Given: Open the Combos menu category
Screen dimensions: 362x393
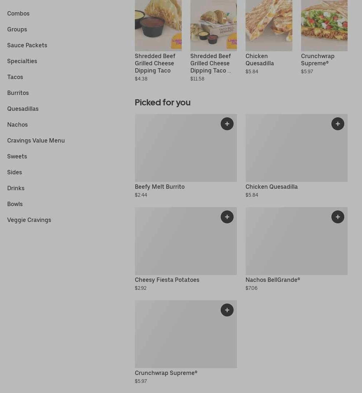Looking at the screenshot, I should coord(18,13).
